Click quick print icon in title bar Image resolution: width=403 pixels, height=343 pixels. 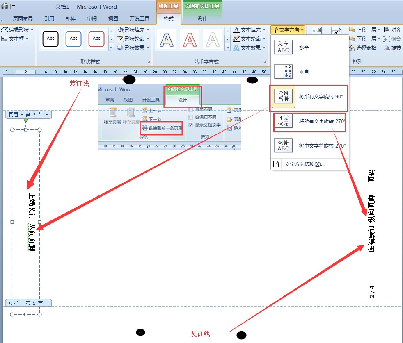point(5,7)
